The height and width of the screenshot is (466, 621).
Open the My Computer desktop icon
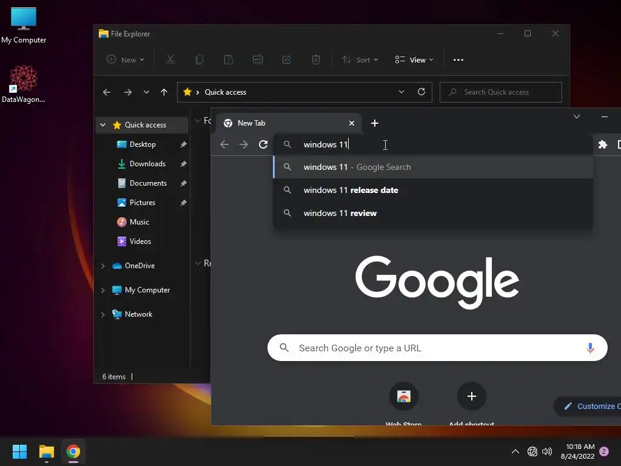24,24
